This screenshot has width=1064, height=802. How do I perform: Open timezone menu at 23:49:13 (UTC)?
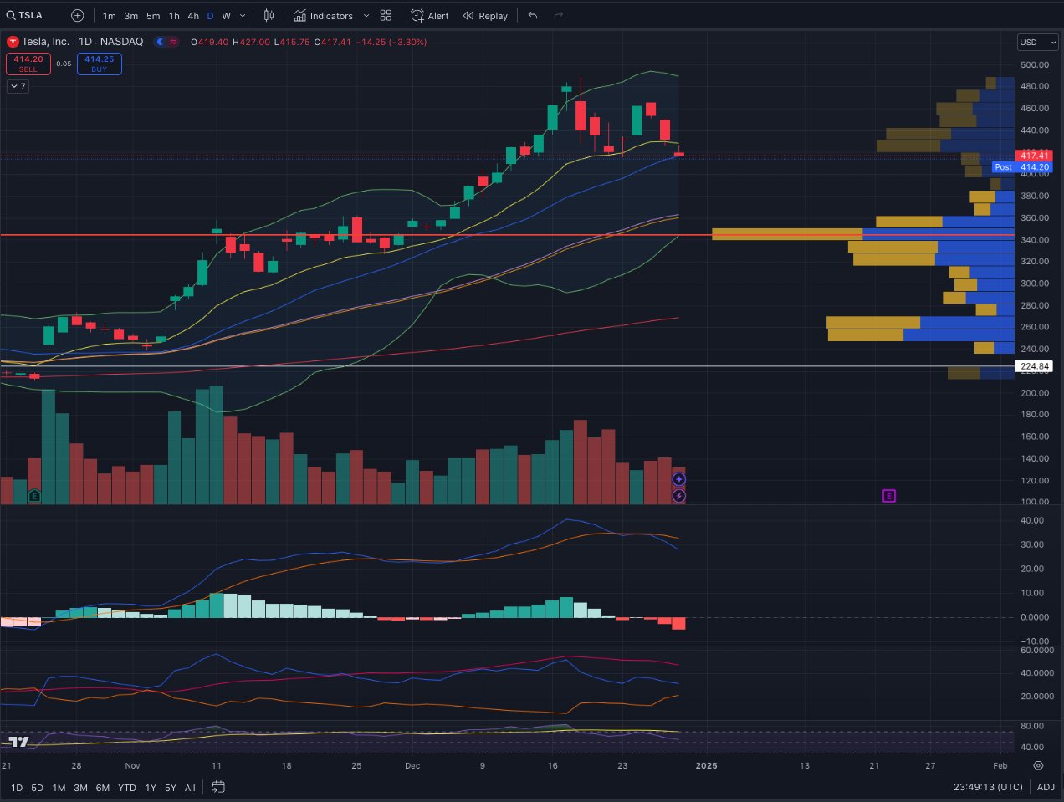[x=988, y=788]
